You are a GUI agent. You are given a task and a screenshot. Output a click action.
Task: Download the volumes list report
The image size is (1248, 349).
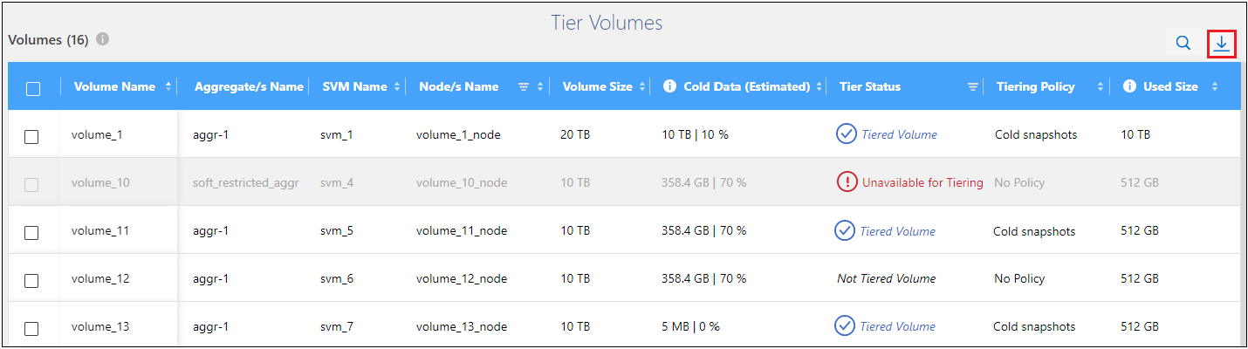[x=1222, y=44]
